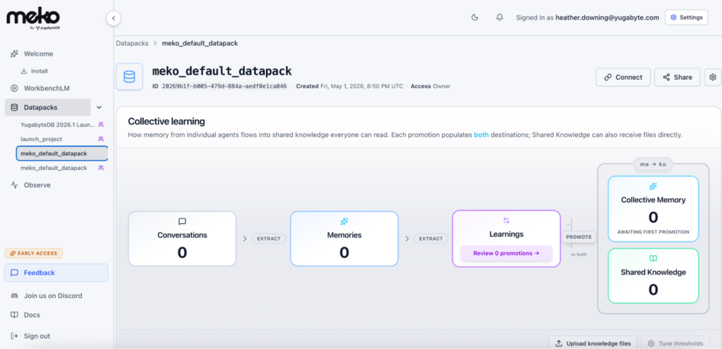Click Review 0 promotions
The width and height of the screenshot is (722, 349).
tap(506, 253)
